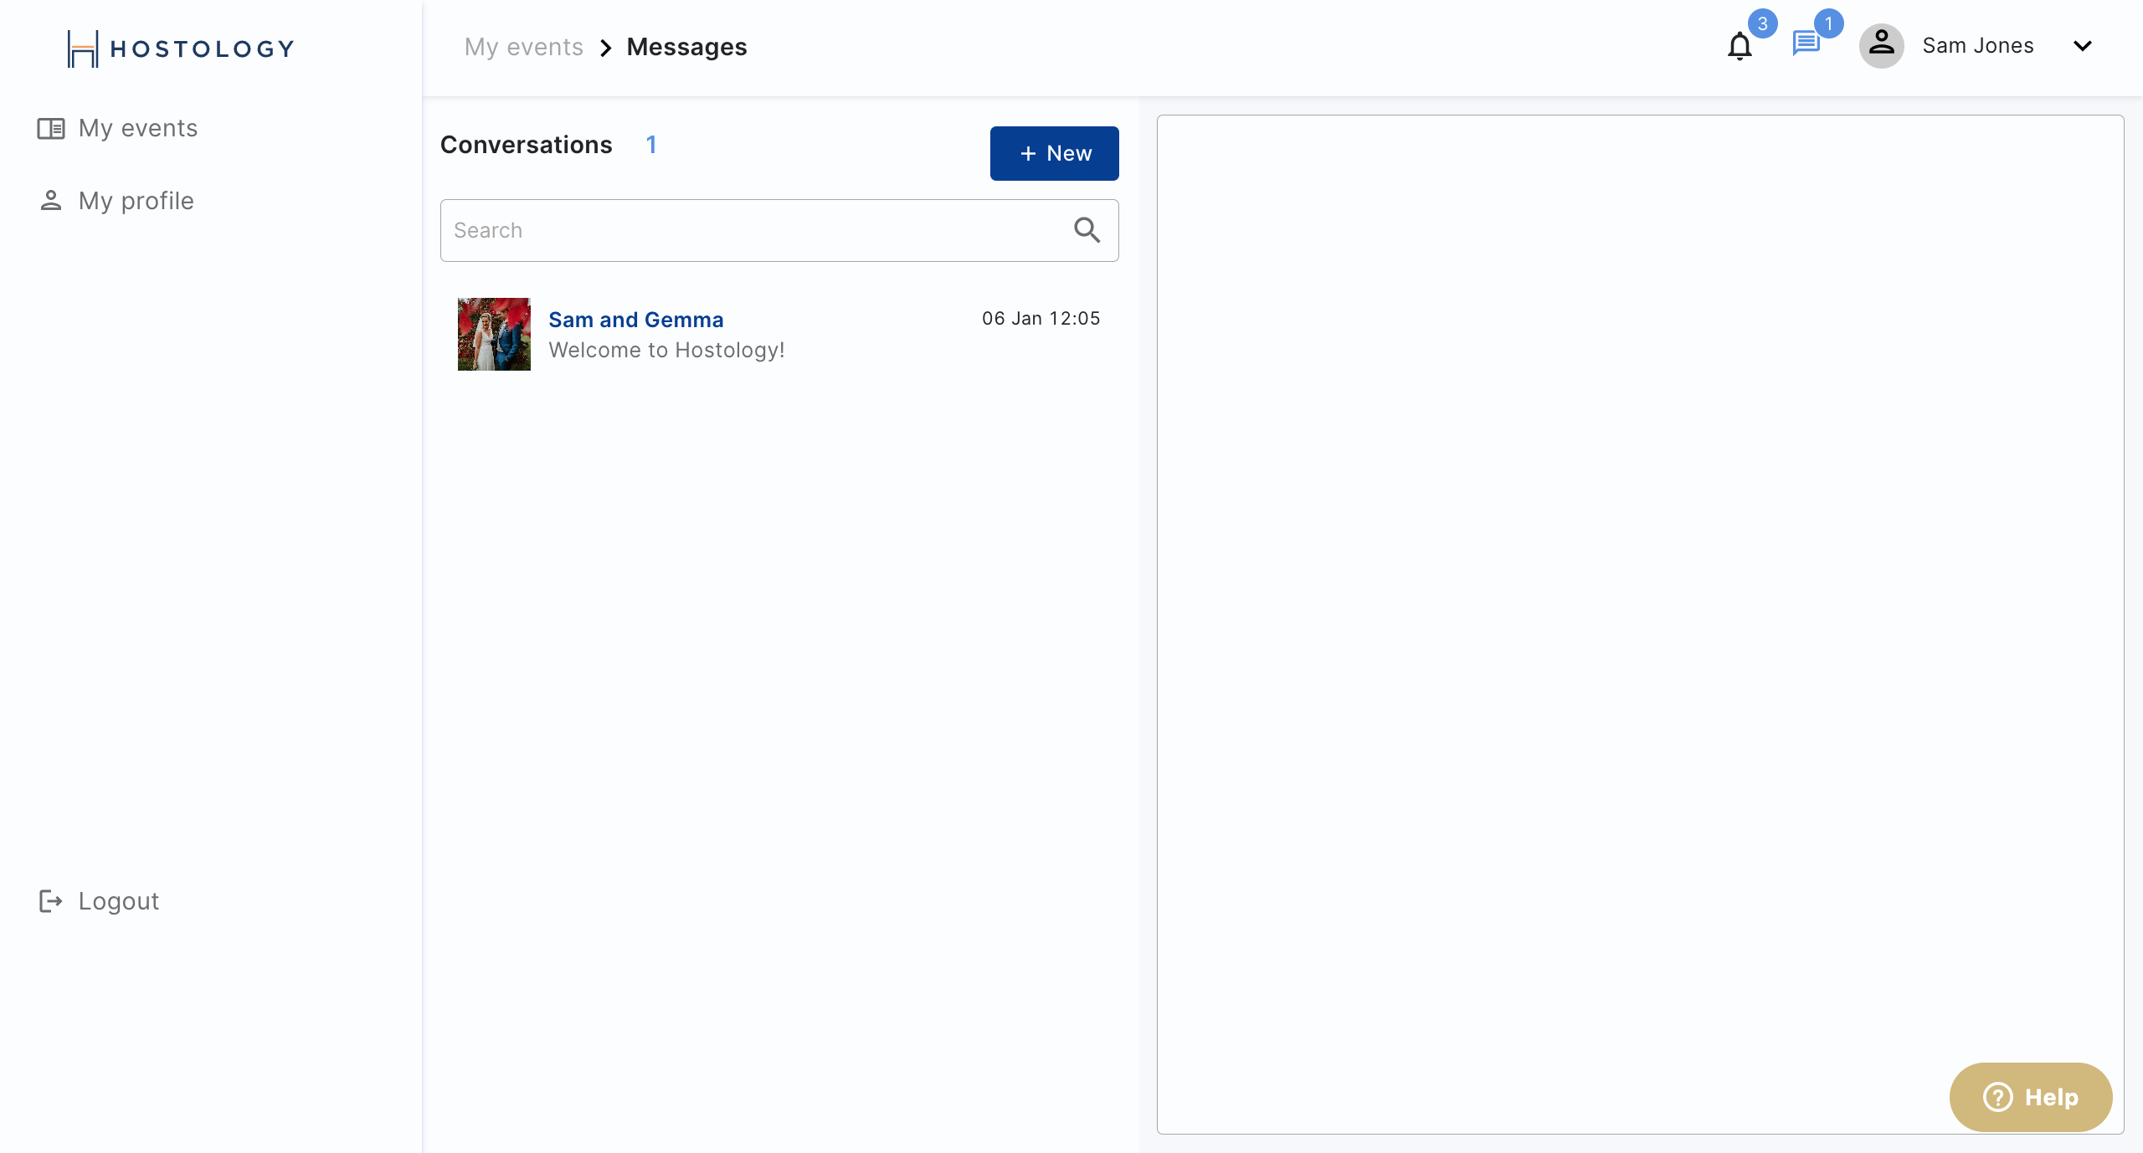Screen dimensions: 2143x1153
Task: Click the 06 Jan 12:05 timestamp
Action: click(x=1041, y=319)
